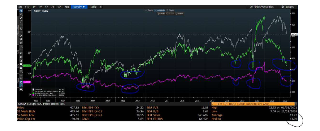
Task: Enable Track crosshair mode
Action: tap(149, 10)
